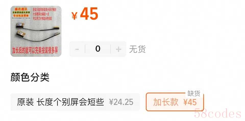
Task: Click the 缺货 badge on 加长款
Action: (x=194, y=93)
